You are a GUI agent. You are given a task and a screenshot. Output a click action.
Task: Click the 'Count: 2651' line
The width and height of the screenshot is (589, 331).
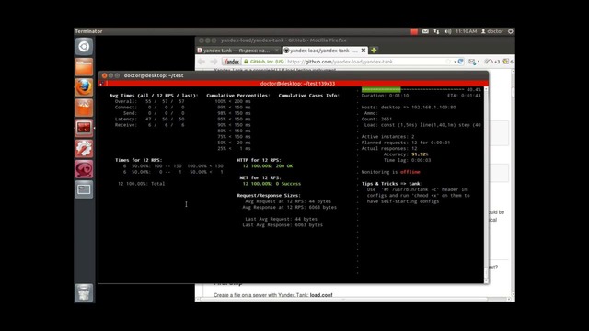click(376, 119)
